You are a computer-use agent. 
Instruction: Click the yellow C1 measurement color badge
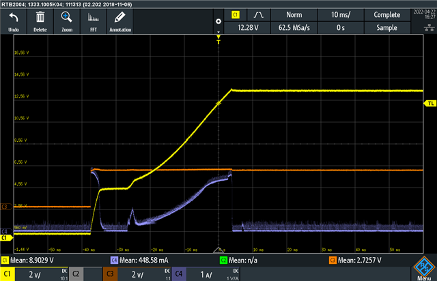tap(5, 261)
